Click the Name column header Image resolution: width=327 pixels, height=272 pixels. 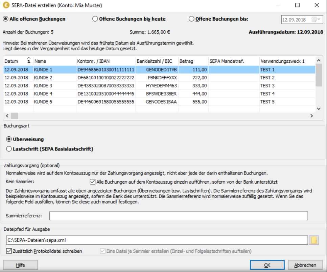pos(54,61)
